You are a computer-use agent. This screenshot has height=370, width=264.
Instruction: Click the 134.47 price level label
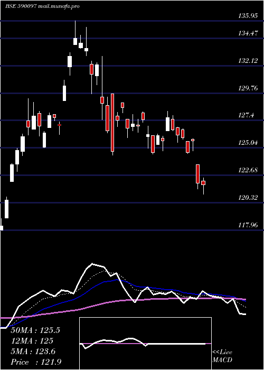(x=248, y=33)
